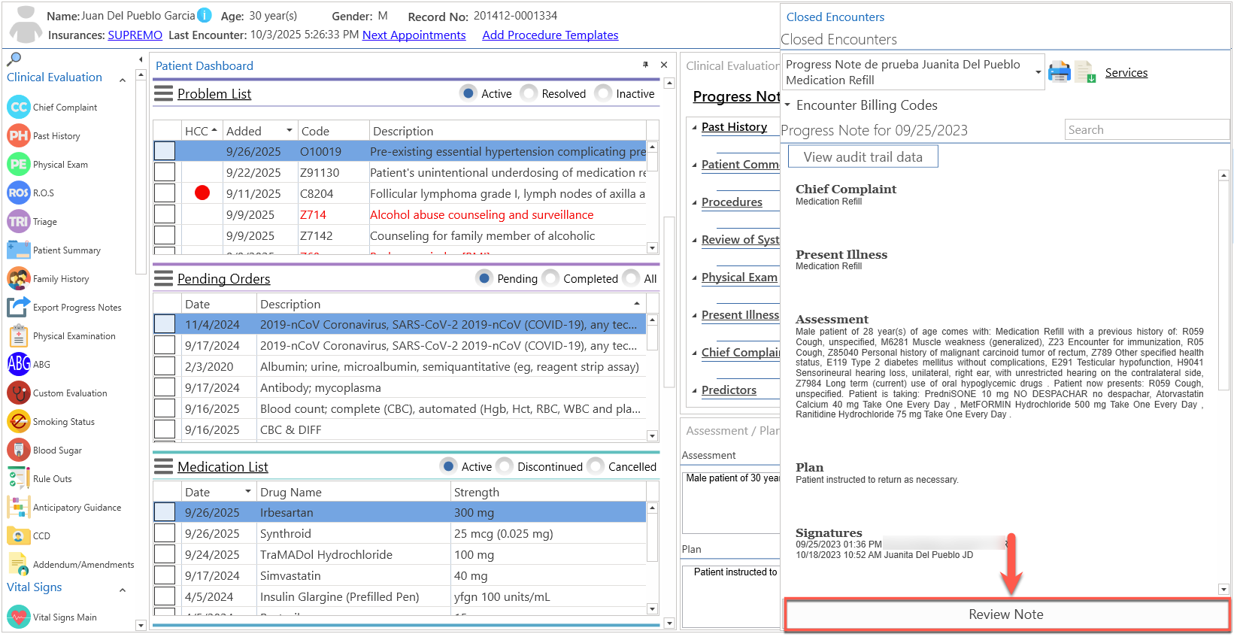Select All radio in Pending Orders
Screen dimensions: 1234x637
point(631,278)
